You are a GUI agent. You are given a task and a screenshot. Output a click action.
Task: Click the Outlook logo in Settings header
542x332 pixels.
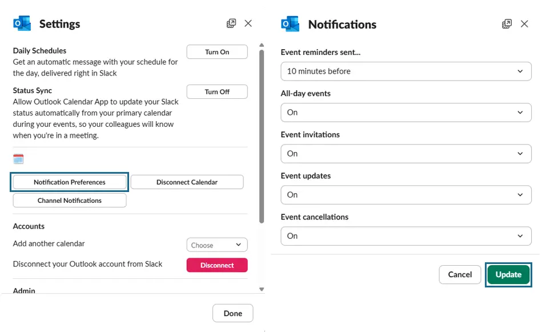[22, 23]
